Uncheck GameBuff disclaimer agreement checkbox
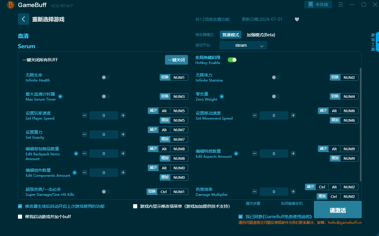 (241, 217)
